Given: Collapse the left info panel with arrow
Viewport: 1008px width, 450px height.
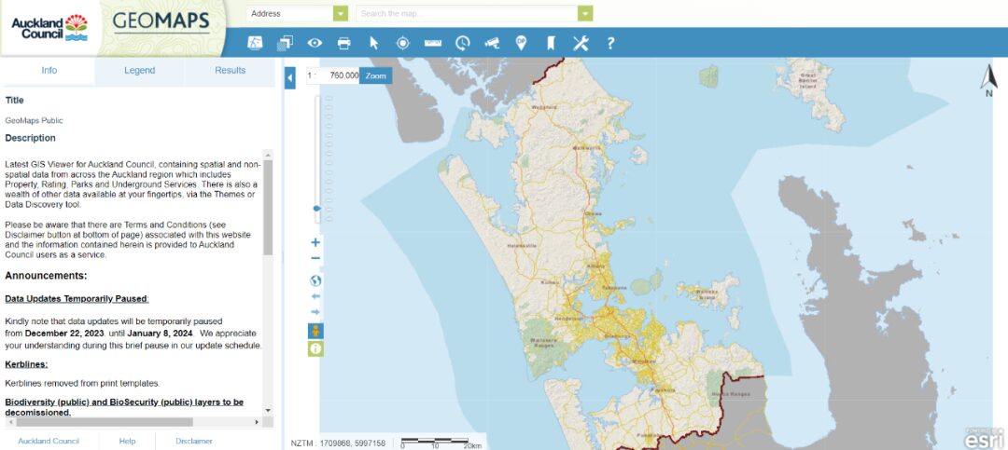Looking at the screenshot, I should pyautogui.click(x=290, y=77).
